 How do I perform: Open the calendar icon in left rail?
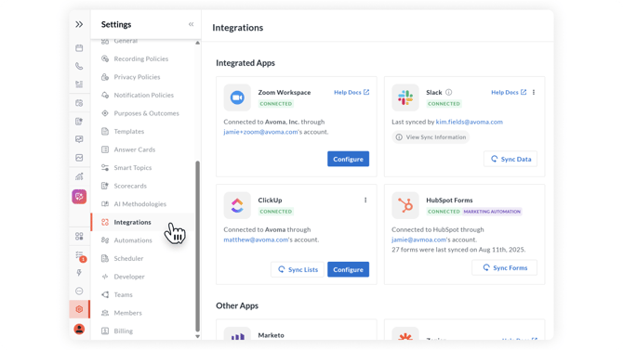point(79,48)
